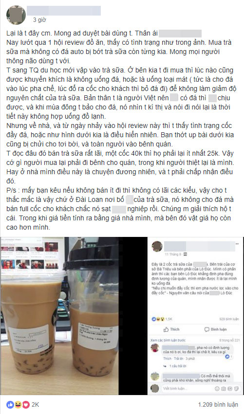Click the sticker icon in comment box
The width and height of the screenshot is (244, 414).
[x=236, y=388]
